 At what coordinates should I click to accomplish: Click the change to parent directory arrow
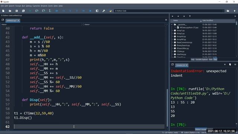[x=235, y=11]
